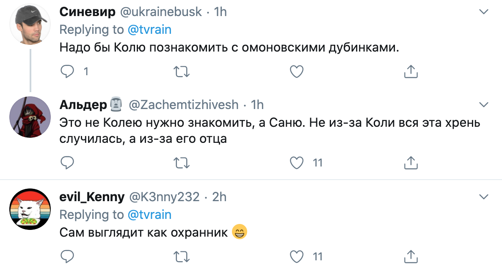Retweet evil_Kenny's tweet

point(182,256)
